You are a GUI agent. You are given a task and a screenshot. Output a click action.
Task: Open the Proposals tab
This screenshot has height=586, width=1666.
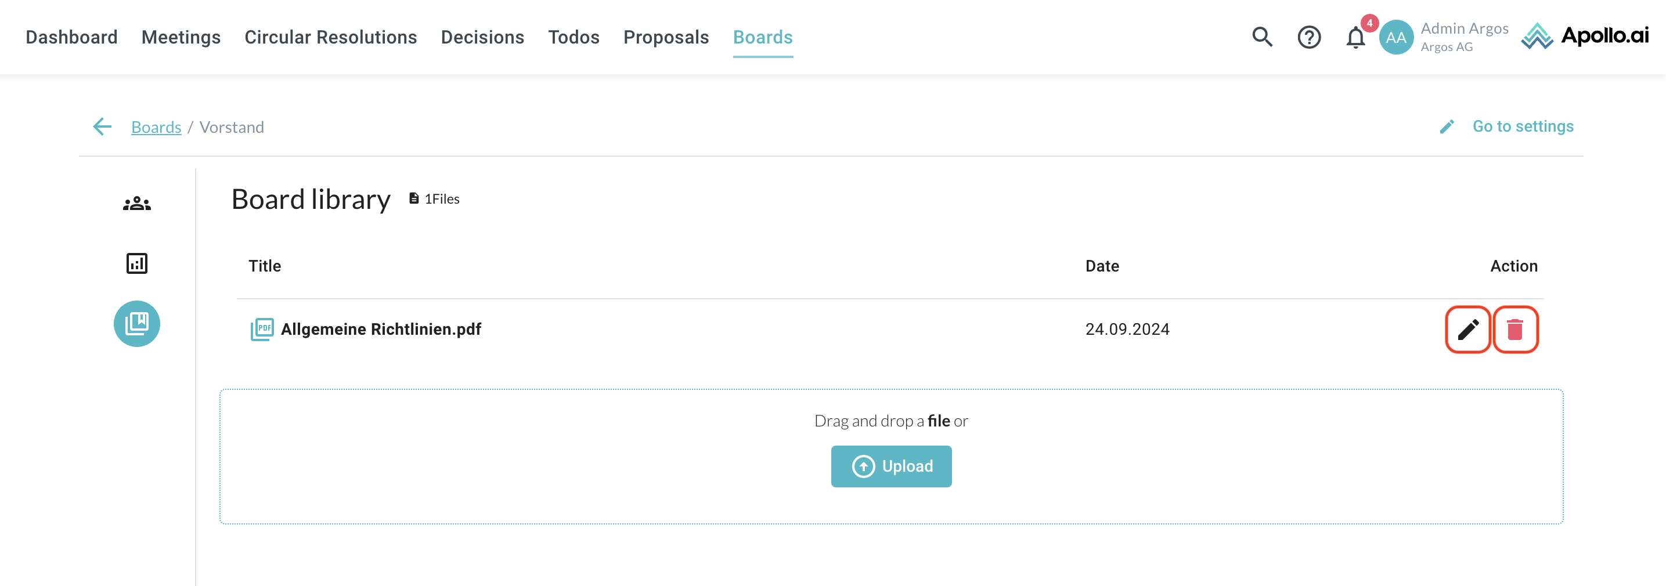(666, 38)
